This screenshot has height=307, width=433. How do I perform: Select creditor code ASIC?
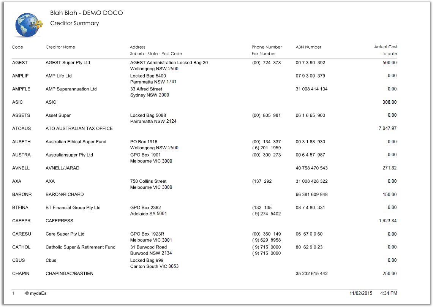coord(17,102)
